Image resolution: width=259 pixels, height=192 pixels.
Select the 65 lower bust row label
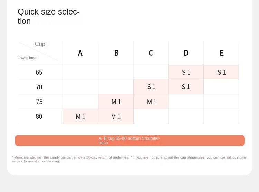39,72
